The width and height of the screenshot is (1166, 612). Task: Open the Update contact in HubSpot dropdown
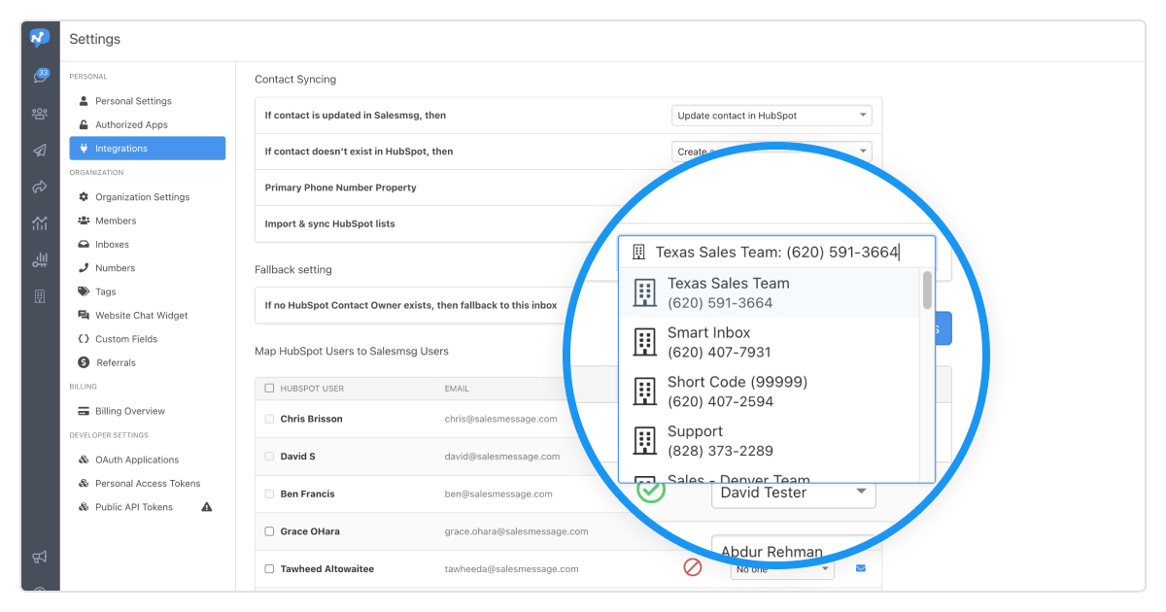[x=772, y=116]
